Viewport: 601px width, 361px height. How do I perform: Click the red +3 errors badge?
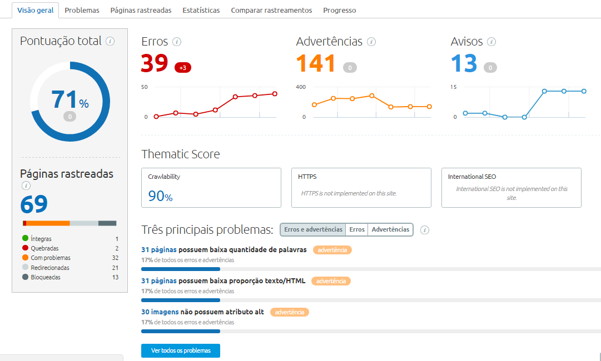(183, 68)
